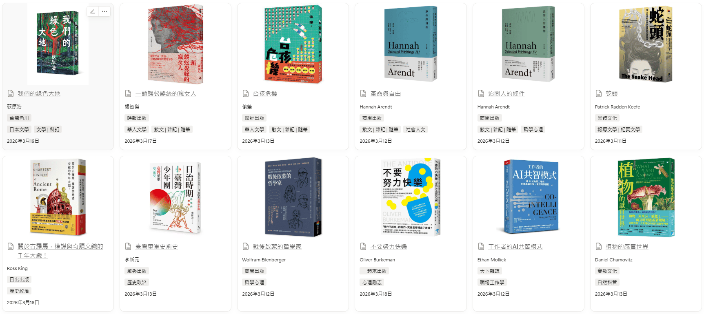Image resolution: width=704 pixels, height=314 pixels.
Task: Open the 追問人的條件 title link
Action: pyautogui.click(x=506, y=94)
